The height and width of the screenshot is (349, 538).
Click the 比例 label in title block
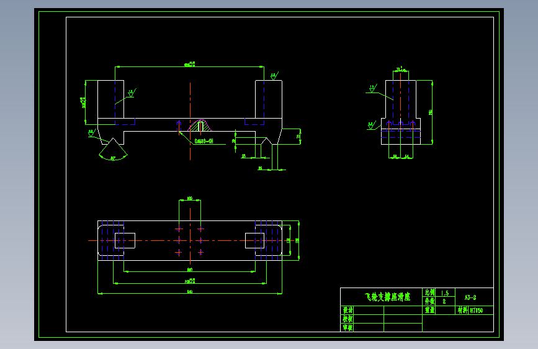click(x=429, y=292)
